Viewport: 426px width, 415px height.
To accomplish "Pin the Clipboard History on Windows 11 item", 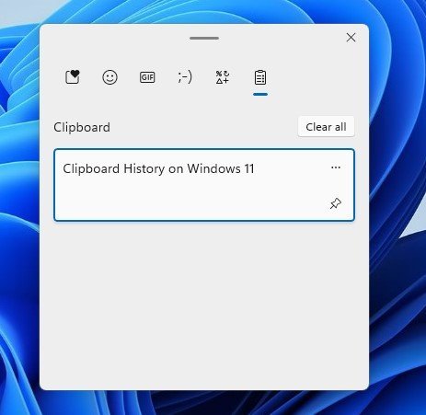I will tap(336, 203).
